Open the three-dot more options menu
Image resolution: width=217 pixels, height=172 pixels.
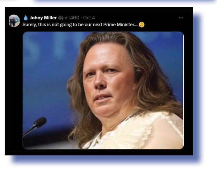coord(181,18)
